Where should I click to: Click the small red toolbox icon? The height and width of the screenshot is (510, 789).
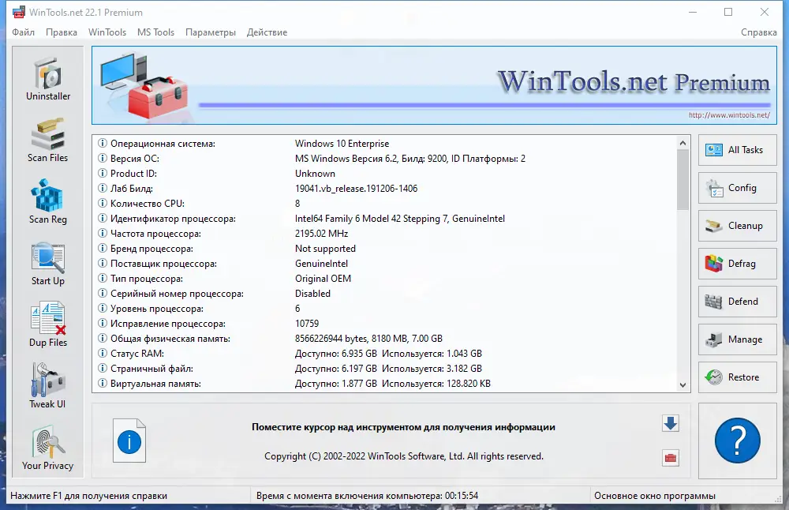[x=670, y=458]
